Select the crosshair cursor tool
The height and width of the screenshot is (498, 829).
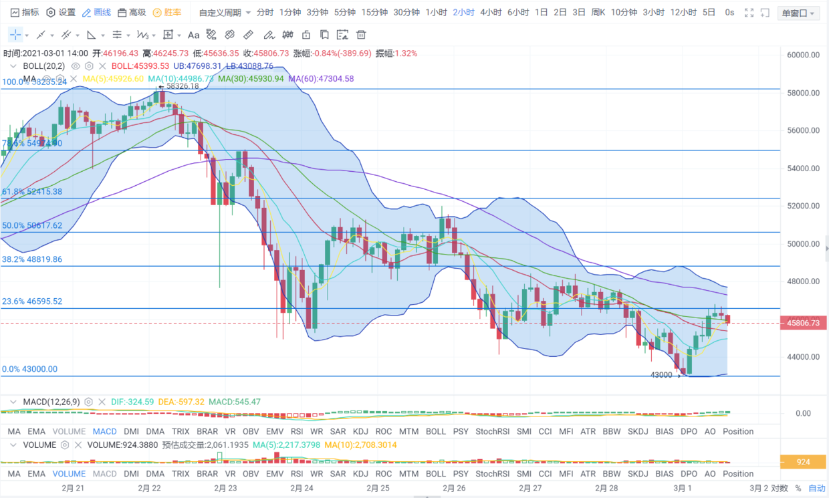[x=15, y=35]
